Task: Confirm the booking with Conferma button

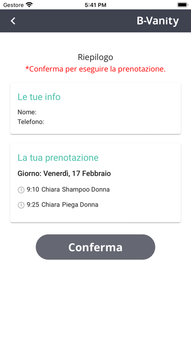Action: [95, 247]
